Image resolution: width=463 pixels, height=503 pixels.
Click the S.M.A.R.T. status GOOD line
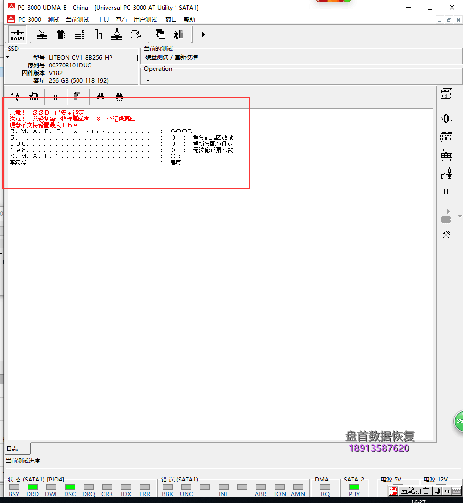(101, 131)
